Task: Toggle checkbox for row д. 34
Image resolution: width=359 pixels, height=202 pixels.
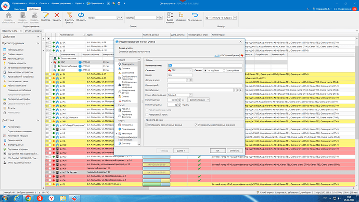Action: [49, 74]
